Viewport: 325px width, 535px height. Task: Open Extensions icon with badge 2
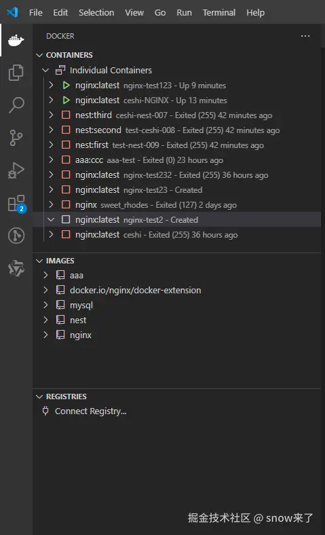click(x=17, y=204)
